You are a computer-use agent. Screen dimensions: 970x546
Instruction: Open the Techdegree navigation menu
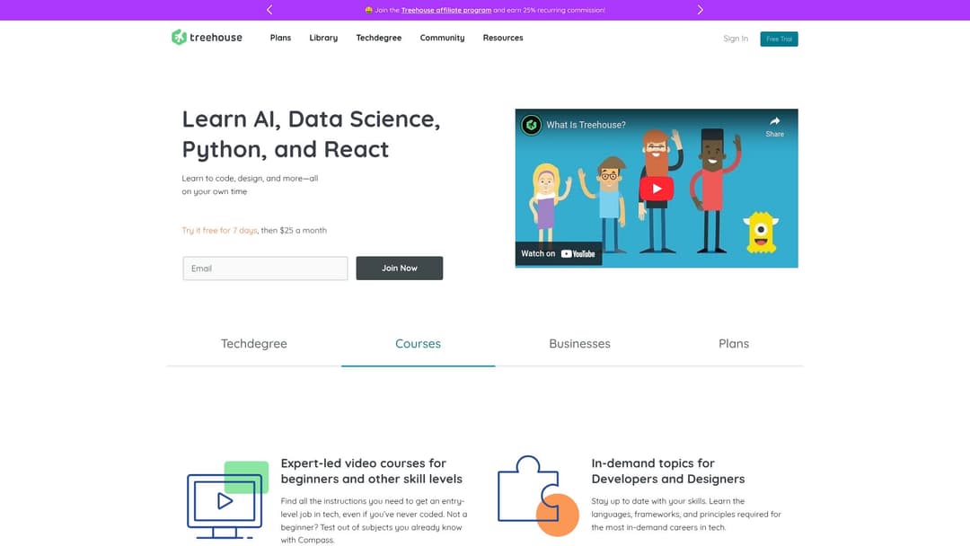pos(379,38)
